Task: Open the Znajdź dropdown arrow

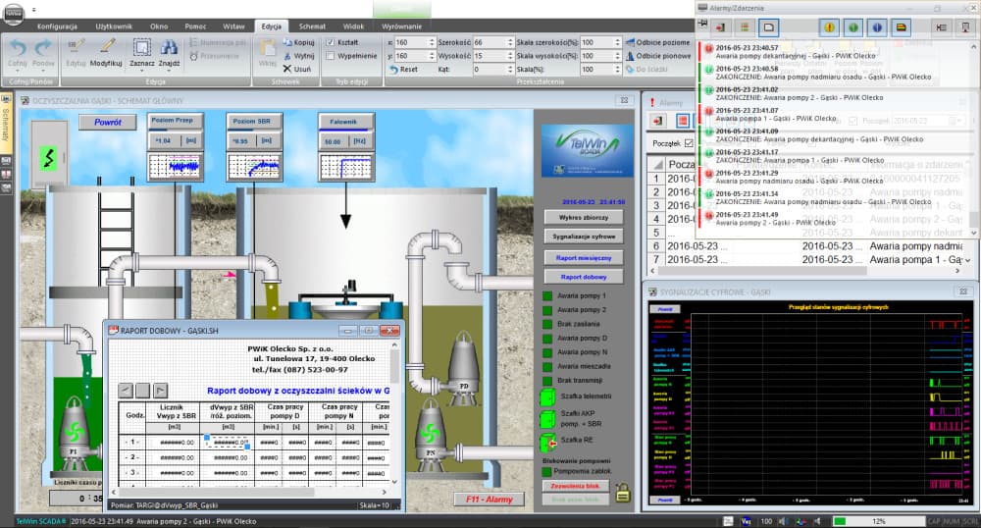Action: (169, 71)
